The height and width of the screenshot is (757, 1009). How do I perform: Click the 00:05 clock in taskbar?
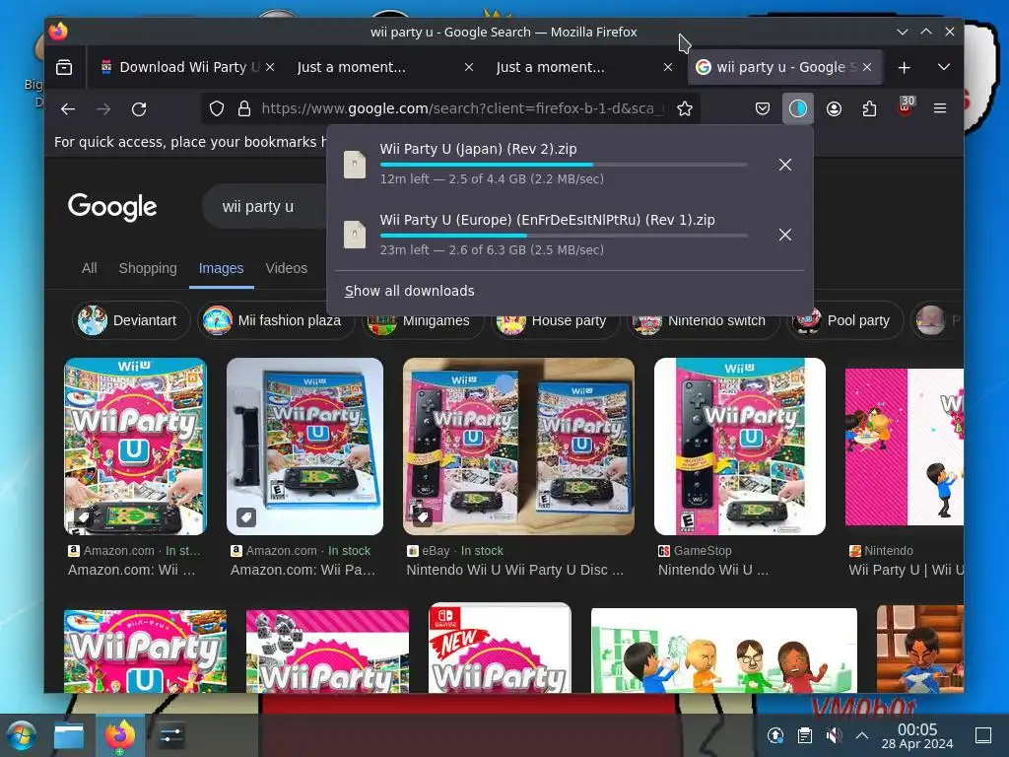[917, 735]
